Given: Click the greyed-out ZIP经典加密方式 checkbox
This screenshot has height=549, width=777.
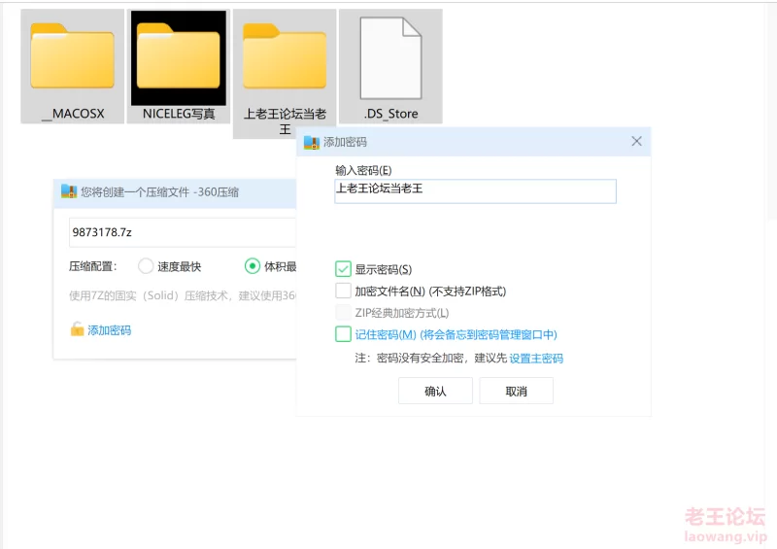Looking at the screenshot, I should tap(343, 313).
